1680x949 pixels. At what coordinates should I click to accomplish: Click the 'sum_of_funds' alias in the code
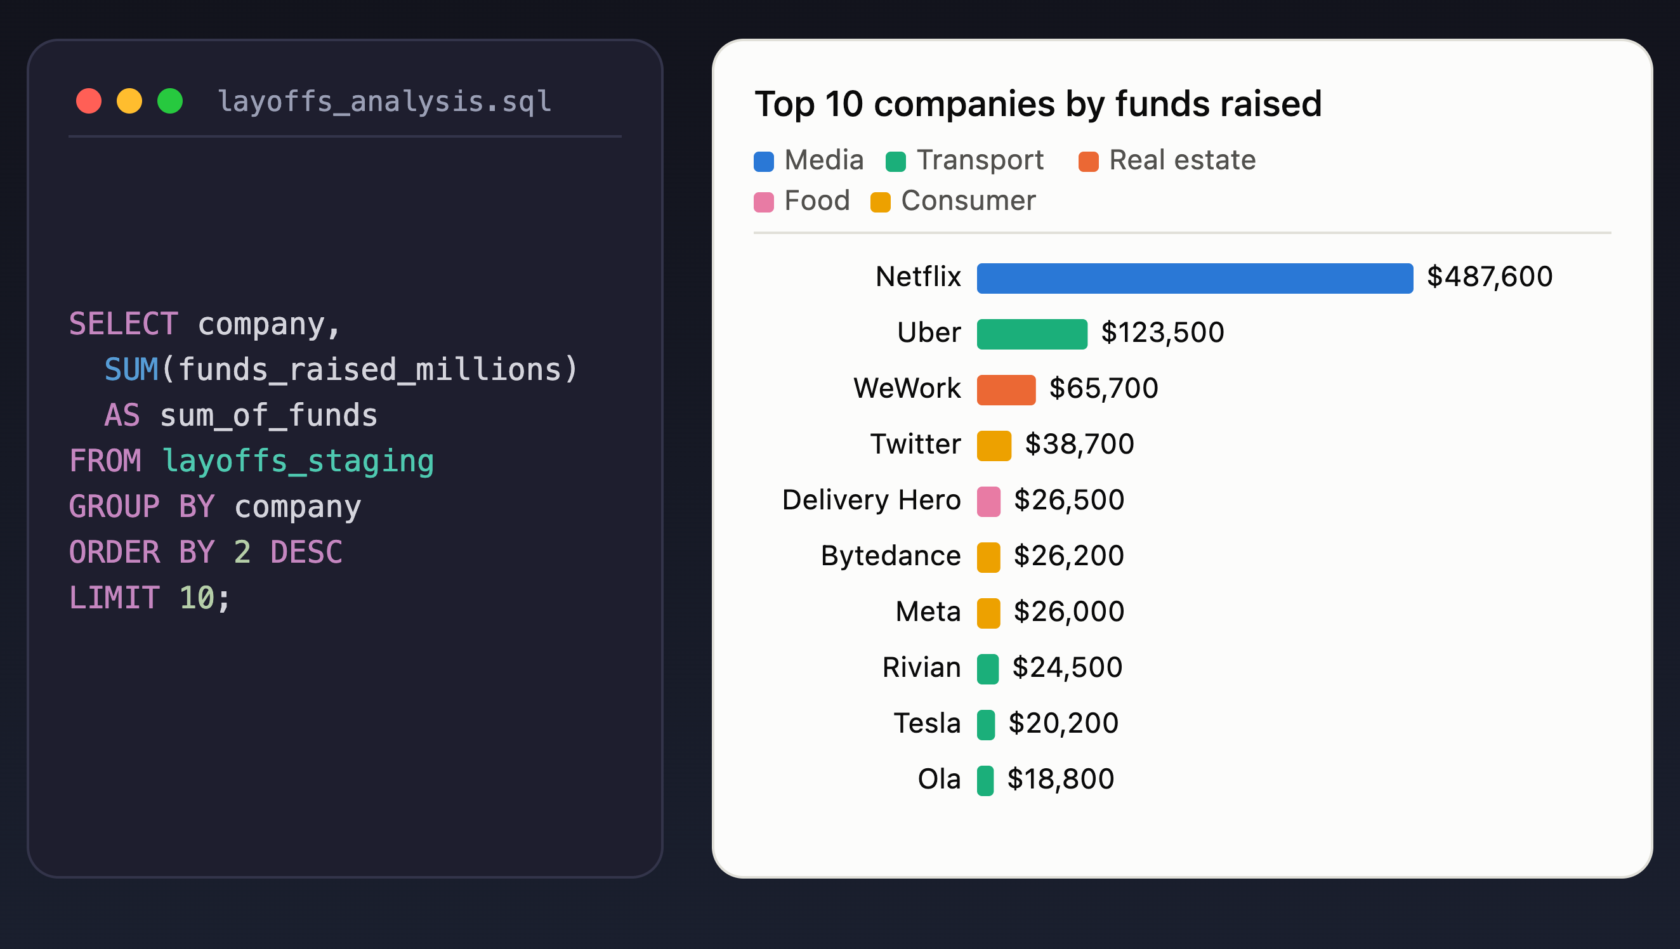tap(269, 416)
